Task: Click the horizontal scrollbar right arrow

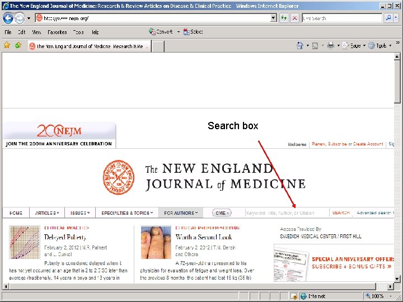Action: point(391,286)
